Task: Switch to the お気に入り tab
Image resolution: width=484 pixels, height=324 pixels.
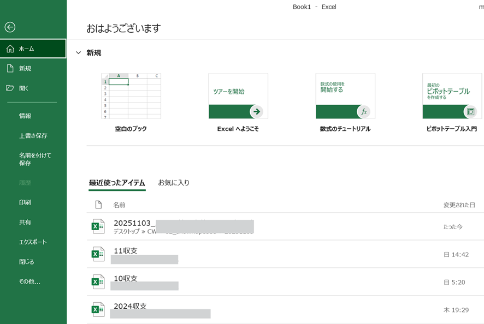Action: point(174,183)
